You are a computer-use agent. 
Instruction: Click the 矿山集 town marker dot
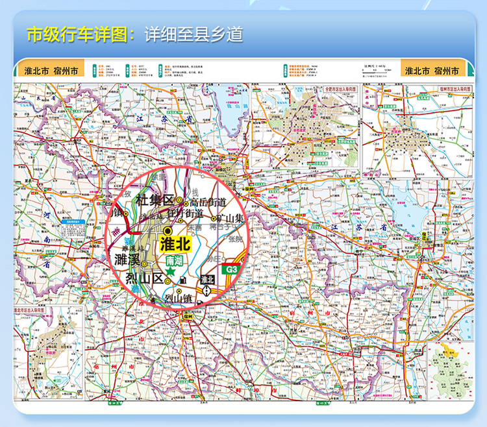pos(213,217)
